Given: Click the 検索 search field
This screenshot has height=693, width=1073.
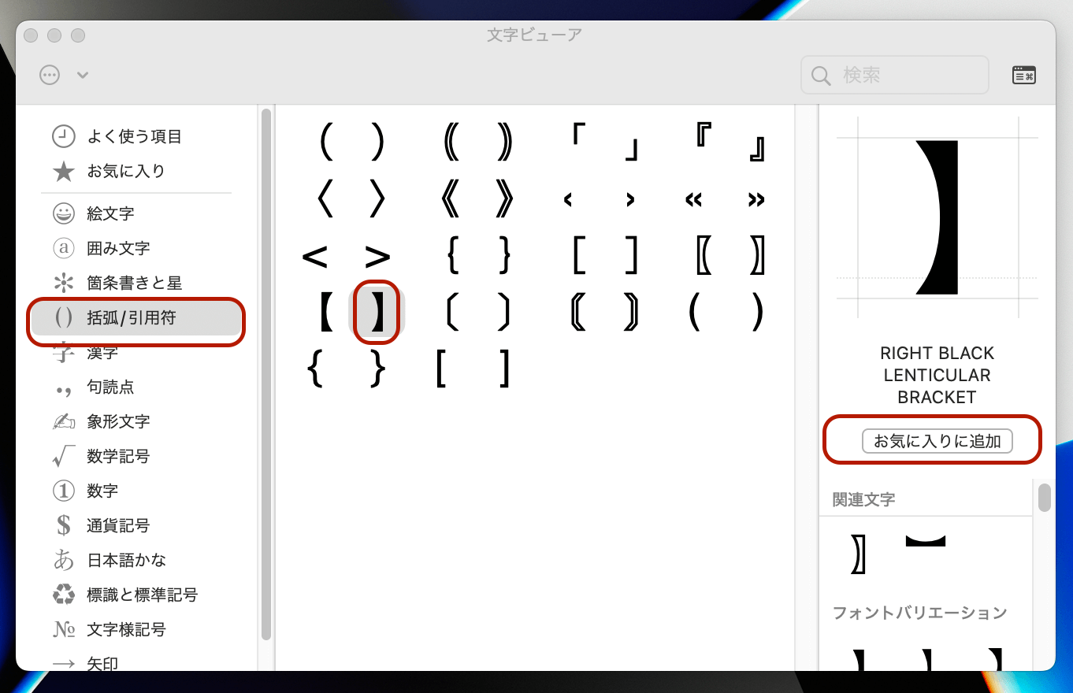Looking at the screenshot, I should [895, 75].
